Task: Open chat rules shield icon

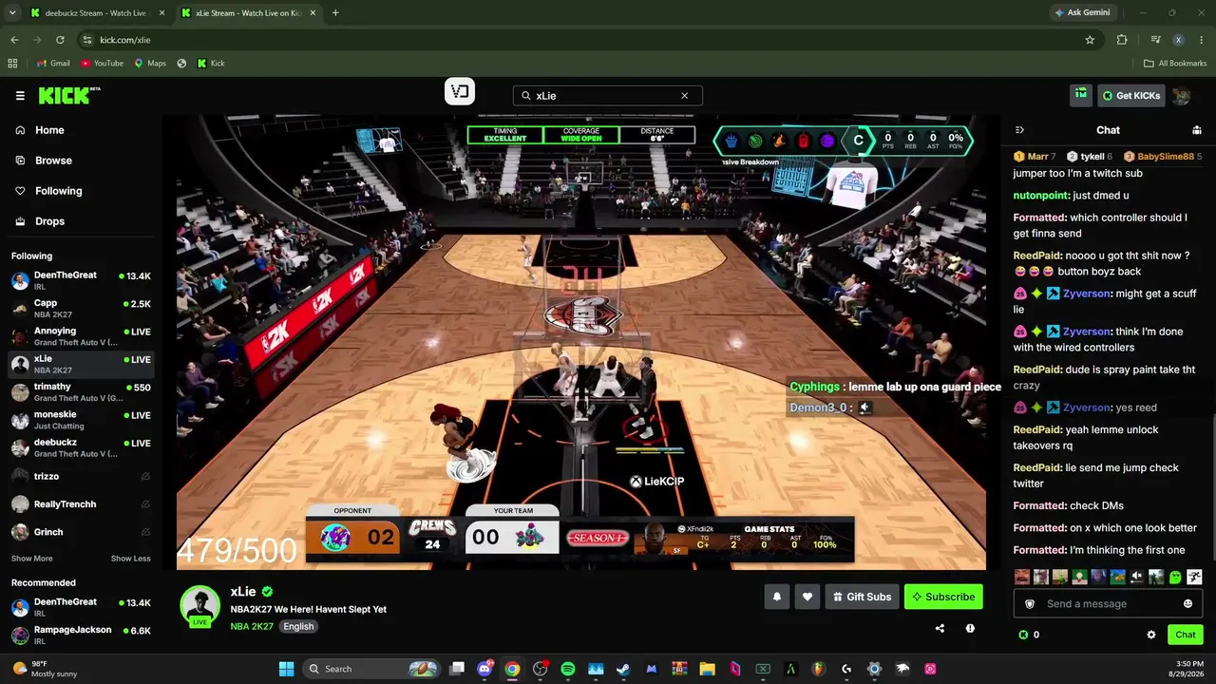Action: (x=1029, y=604)
